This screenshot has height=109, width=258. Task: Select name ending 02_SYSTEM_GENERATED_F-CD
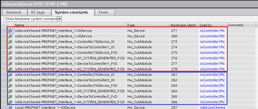[70, 69]
